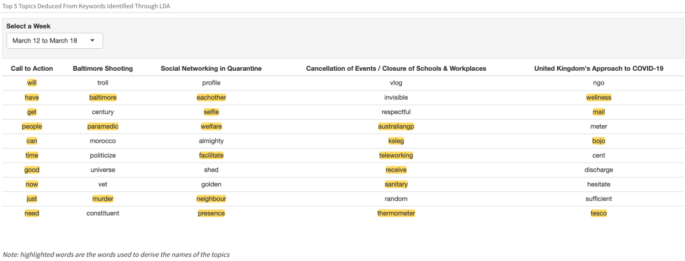Click the highlighted word 'people'

coord(32,126)
